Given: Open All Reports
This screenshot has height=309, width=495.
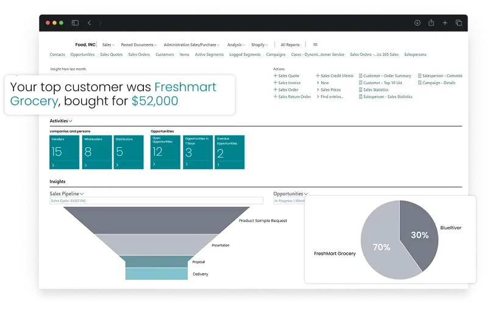Looking at the screenshot, I should tap(290, 45).
